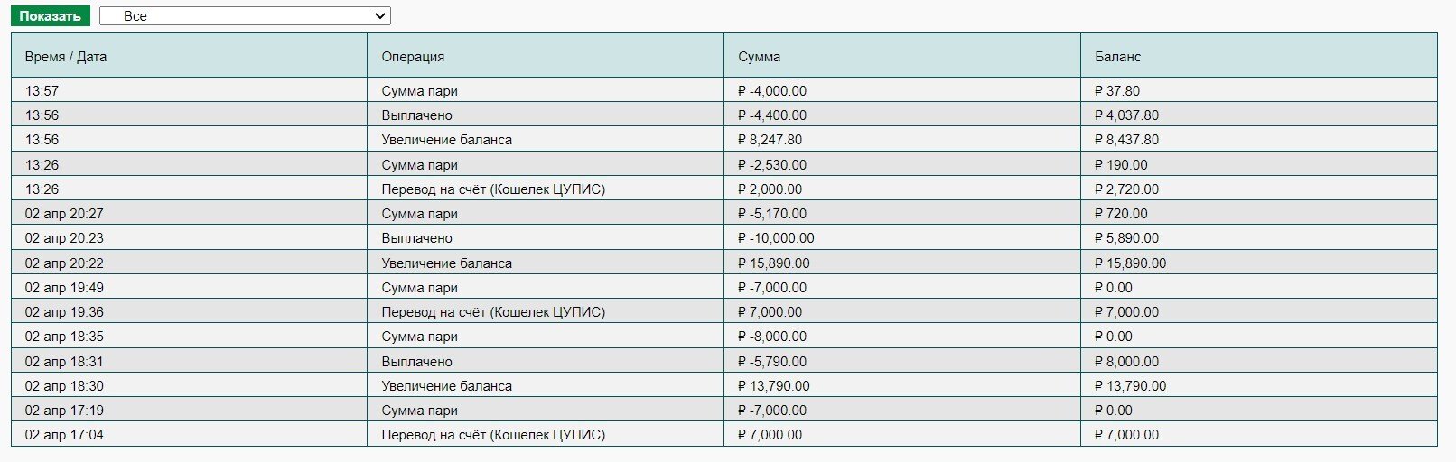Screen dimensions: 1456x462
Task: Select the 02 апр 17:04 timestamp
Action: point(64,435)
